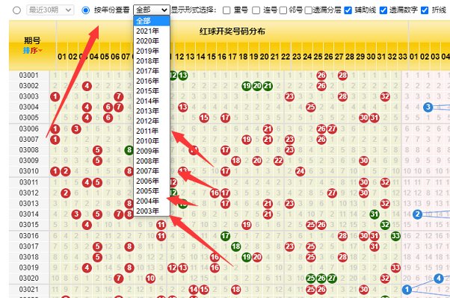Viewport: 450px width, 298px height.
Task: Click blue ball 1 in row 03021
Action: 407,289
